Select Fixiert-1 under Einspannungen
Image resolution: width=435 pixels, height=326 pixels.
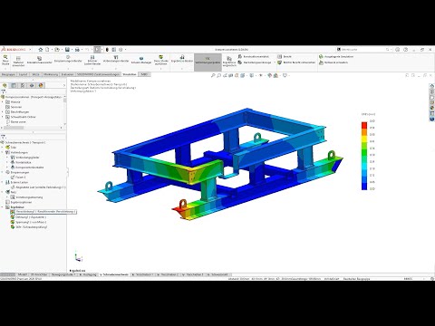coord(20,177)
